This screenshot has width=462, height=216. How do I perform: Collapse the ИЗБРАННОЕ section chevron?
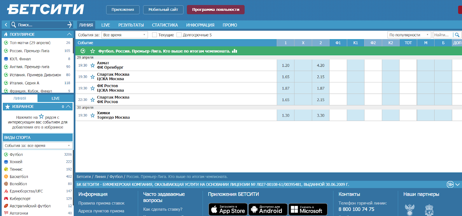(68, 107)
